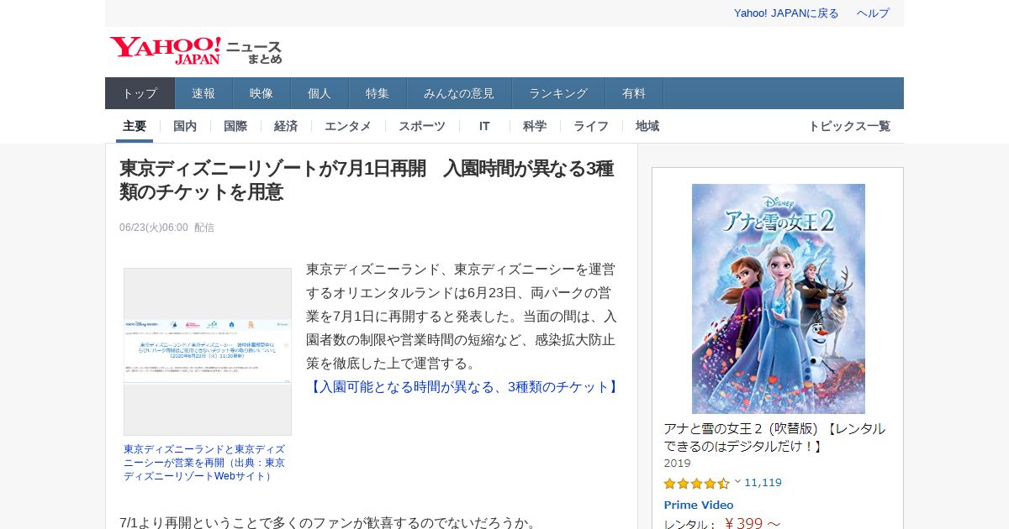Open the ヘルプ link
Screen dimensions: 1009x529
point(873,13)
